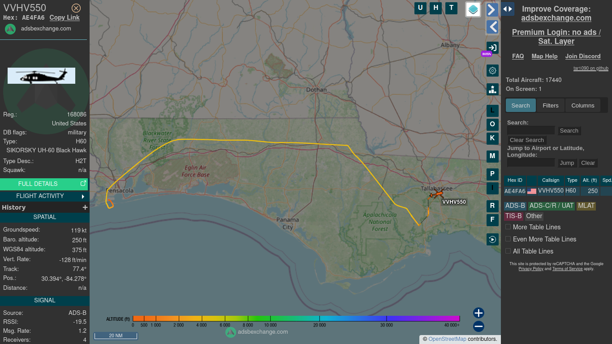
Task: Toggle the O map button
Action: point(492,125)
